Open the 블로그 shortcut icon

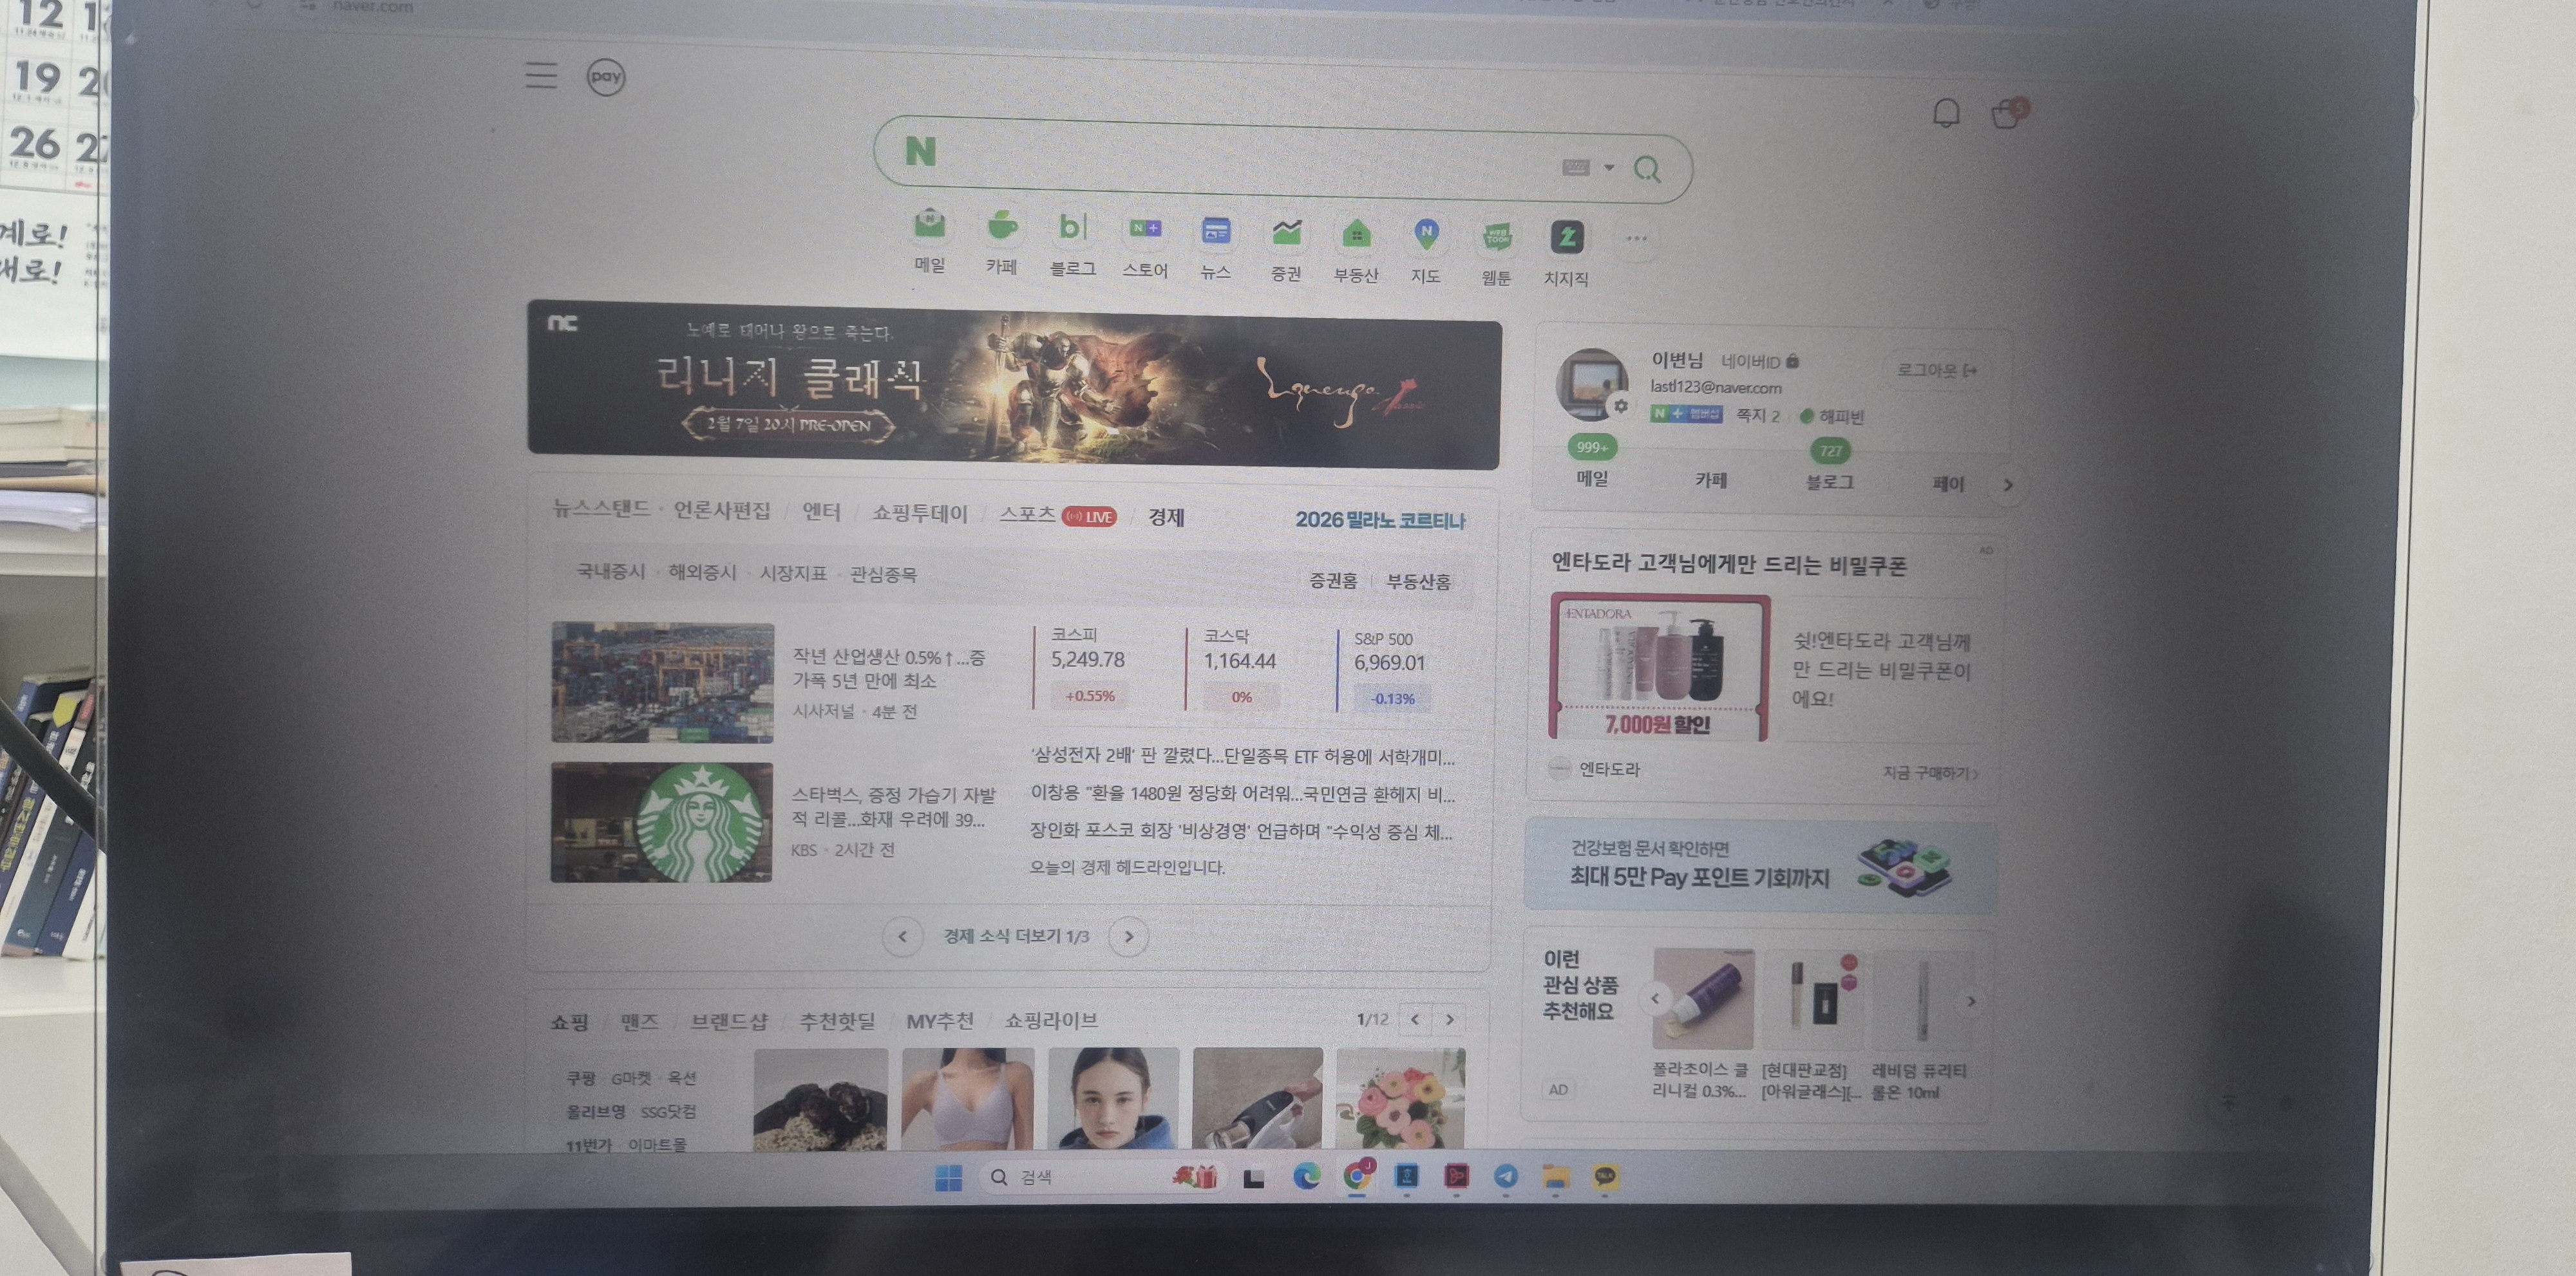pyautogui.click(x=1072, y=228)
